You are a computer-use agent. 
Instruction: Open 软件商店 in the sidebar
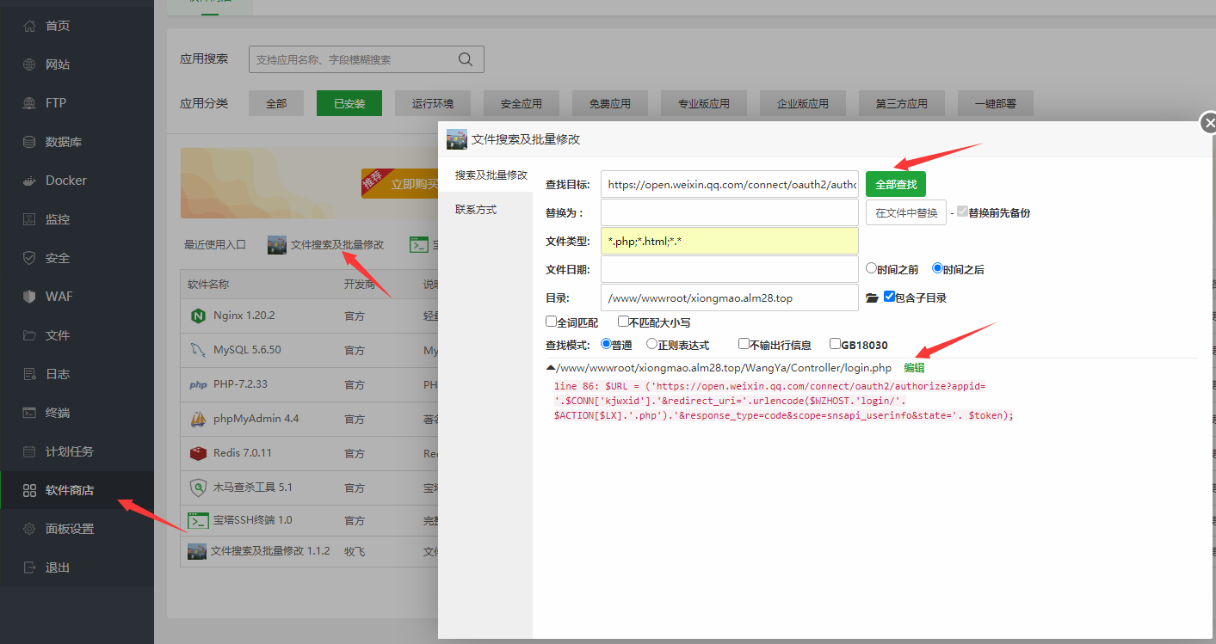pyautogui.click(x=69, y=490)
